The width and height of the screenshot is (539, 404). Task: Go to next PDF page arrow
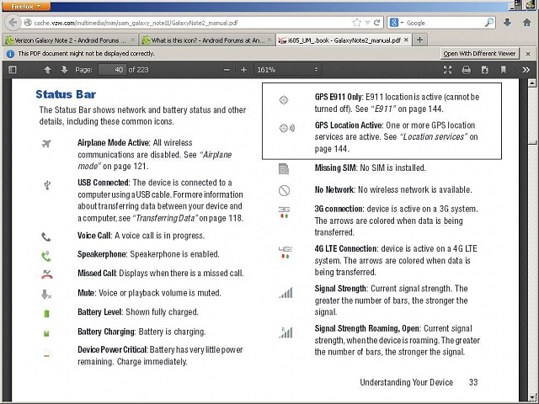point(64,70)
